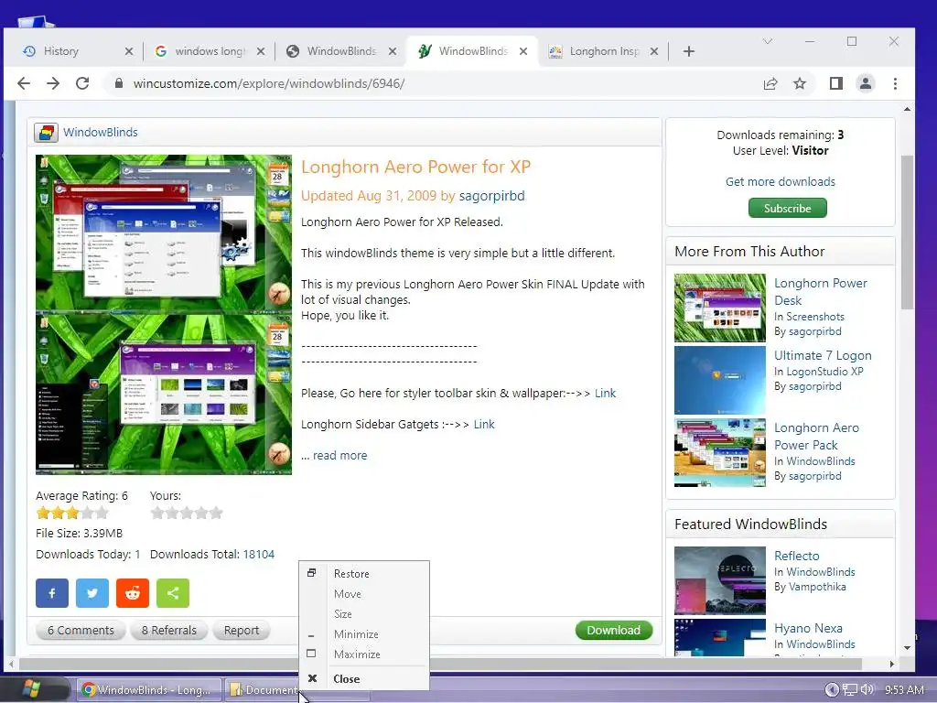Report this skin

pyautogui.click(x=242, y=630)
